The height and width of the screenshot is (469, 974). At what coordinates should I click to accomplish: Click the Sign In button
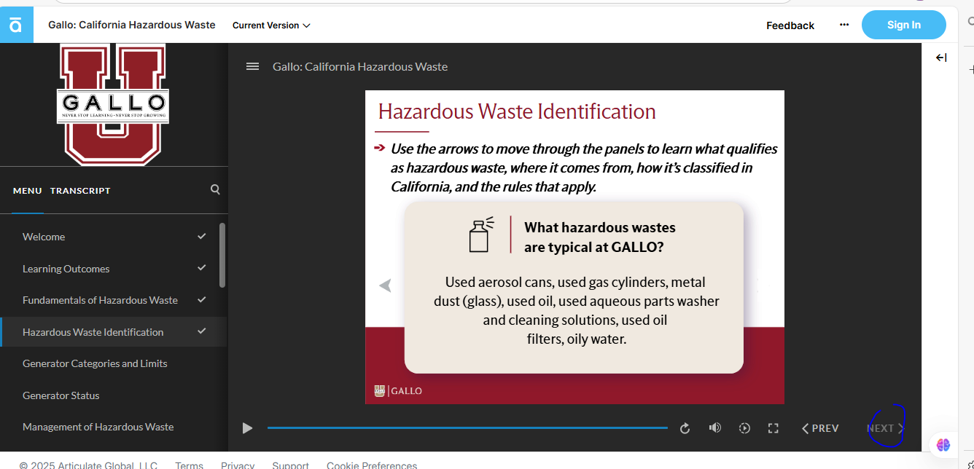point(903,25)
